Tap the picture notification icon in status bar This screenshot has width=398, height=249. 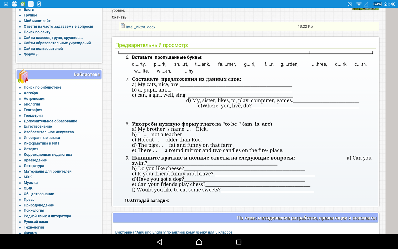pyautogui.click(x=6, y=4)
